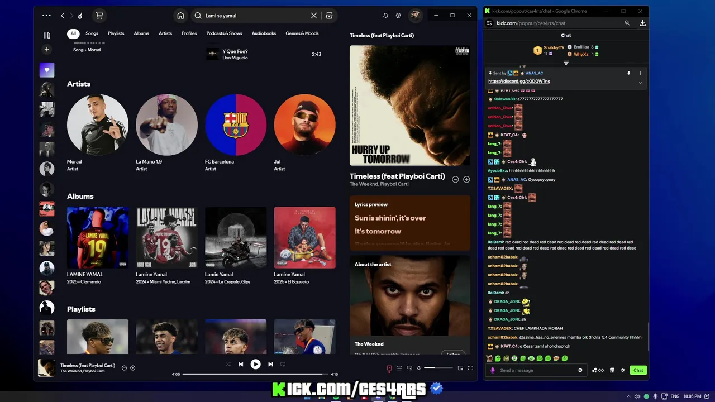715x402 pixels.
Task: Expand the pinned message chevron
Action: click(x=641, y=83)
